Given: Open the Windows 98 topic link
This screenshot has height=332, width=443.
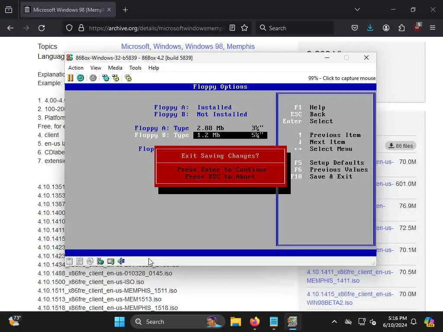Looking at the screenshot, I should tap(204, 46).
